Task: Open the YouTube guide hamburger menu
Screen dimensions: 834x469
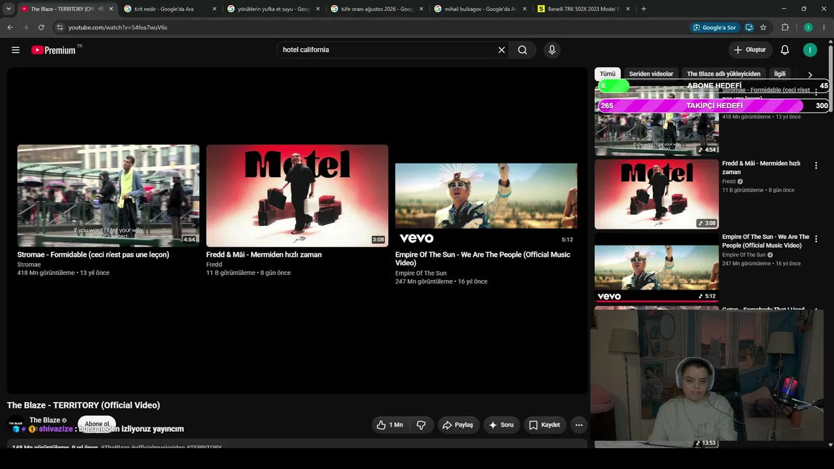Action: pyautogui.click(x=16, y=50)
